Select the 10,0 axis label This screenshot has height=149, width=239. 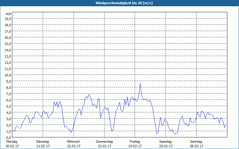coord(8,75)
